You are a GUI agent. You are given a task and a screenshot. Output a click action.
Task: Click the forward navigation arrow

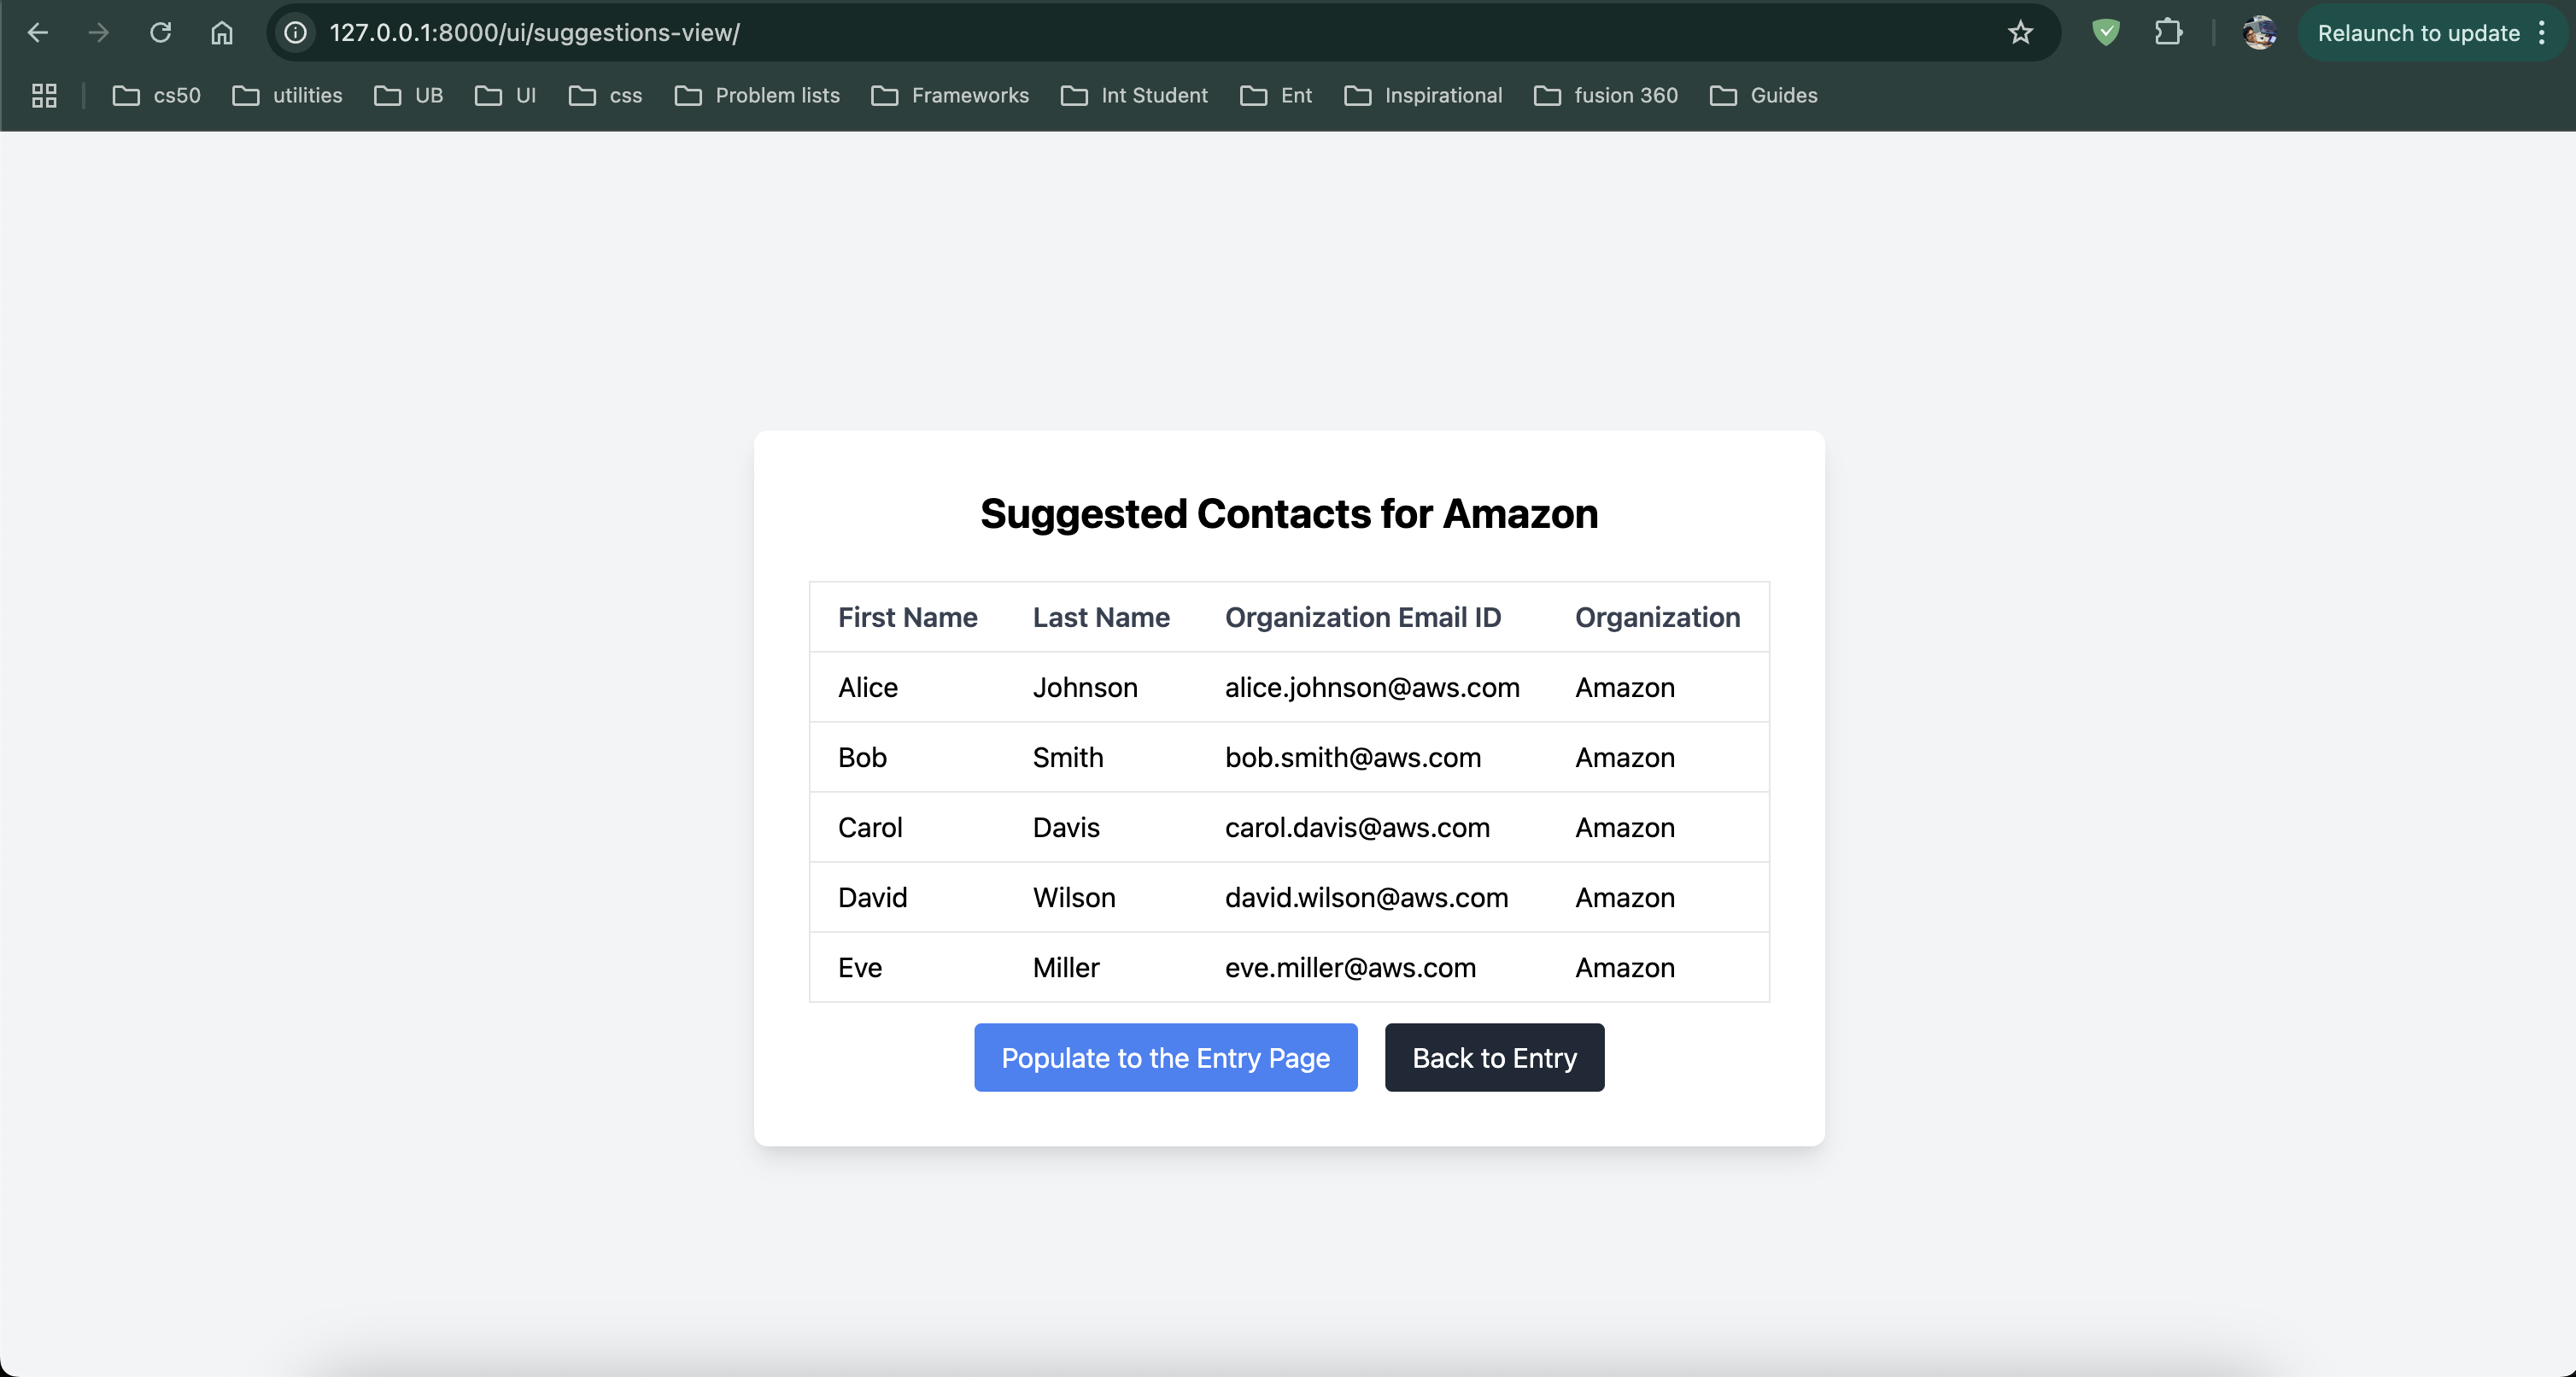(98, 33)
